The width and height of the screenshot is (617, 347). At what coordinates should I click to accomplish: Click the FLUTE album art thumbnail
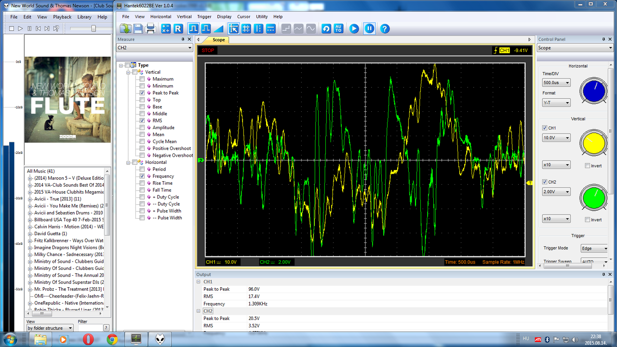pos(67,100)
